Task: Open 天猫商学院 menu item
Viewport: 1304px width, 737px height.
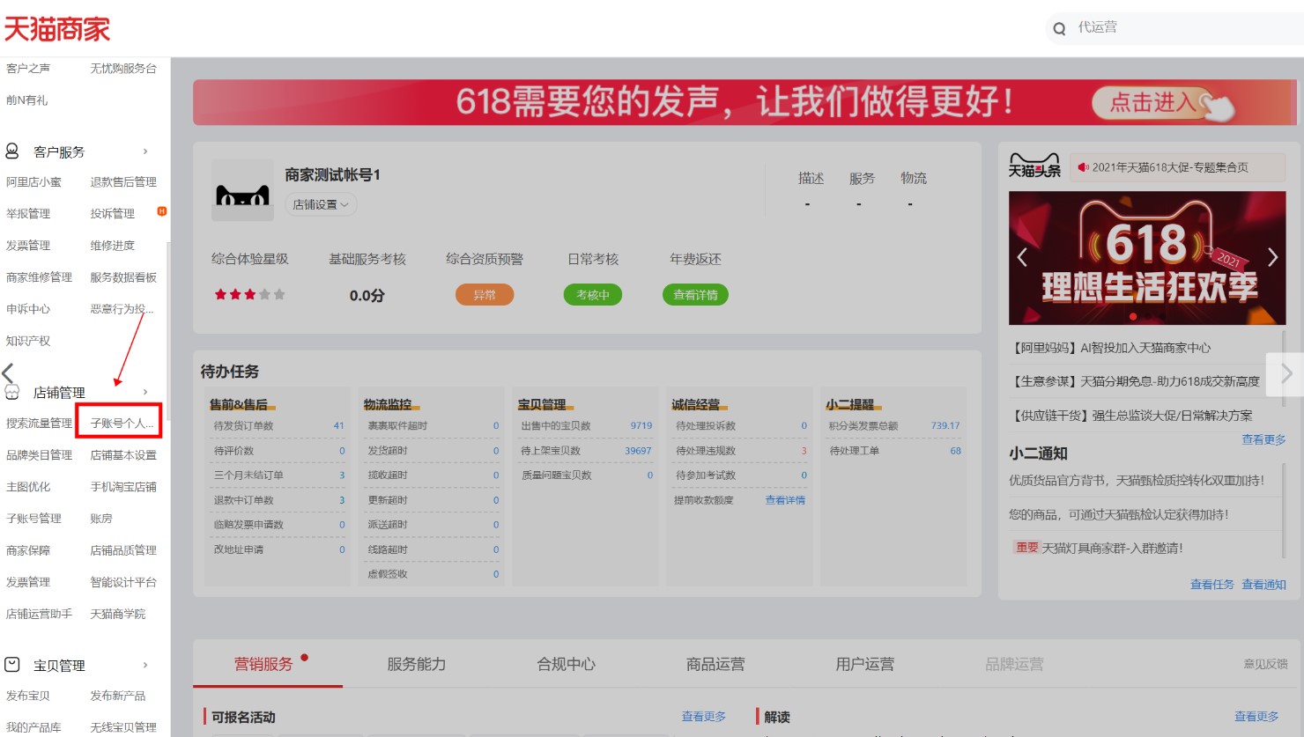Action: coord(118,614)
